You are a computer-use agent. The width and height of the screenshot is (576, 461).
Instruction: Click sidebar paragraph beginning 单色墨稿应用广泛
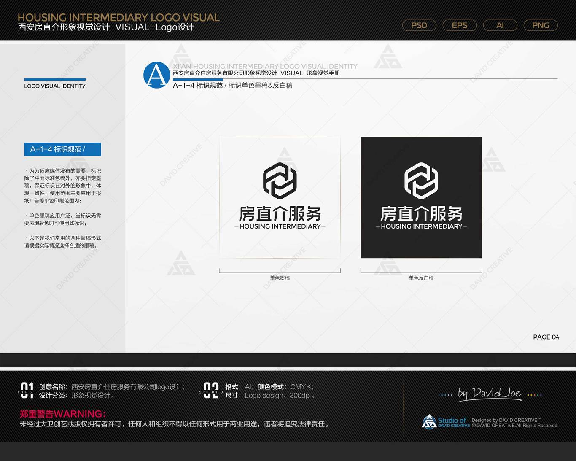[62, 219]
